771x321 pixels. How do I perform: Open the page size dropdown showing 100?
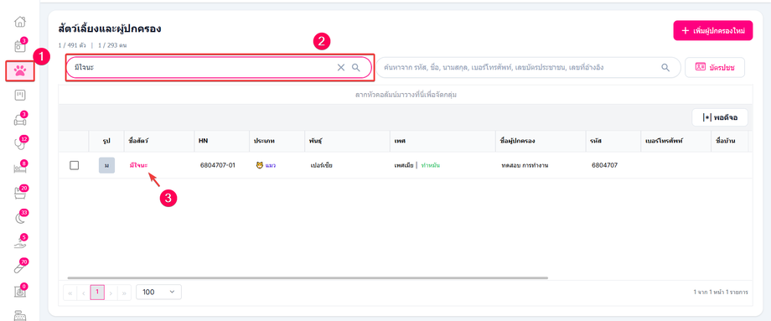point(159,292)
